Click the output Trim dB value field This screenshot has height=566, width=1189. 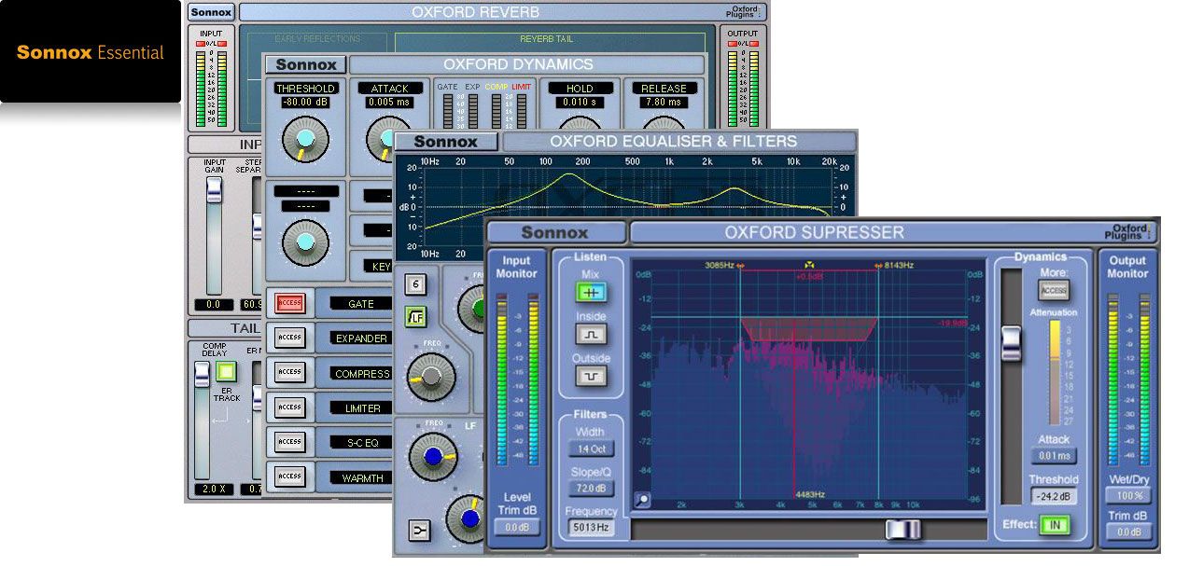[1127, 531]
